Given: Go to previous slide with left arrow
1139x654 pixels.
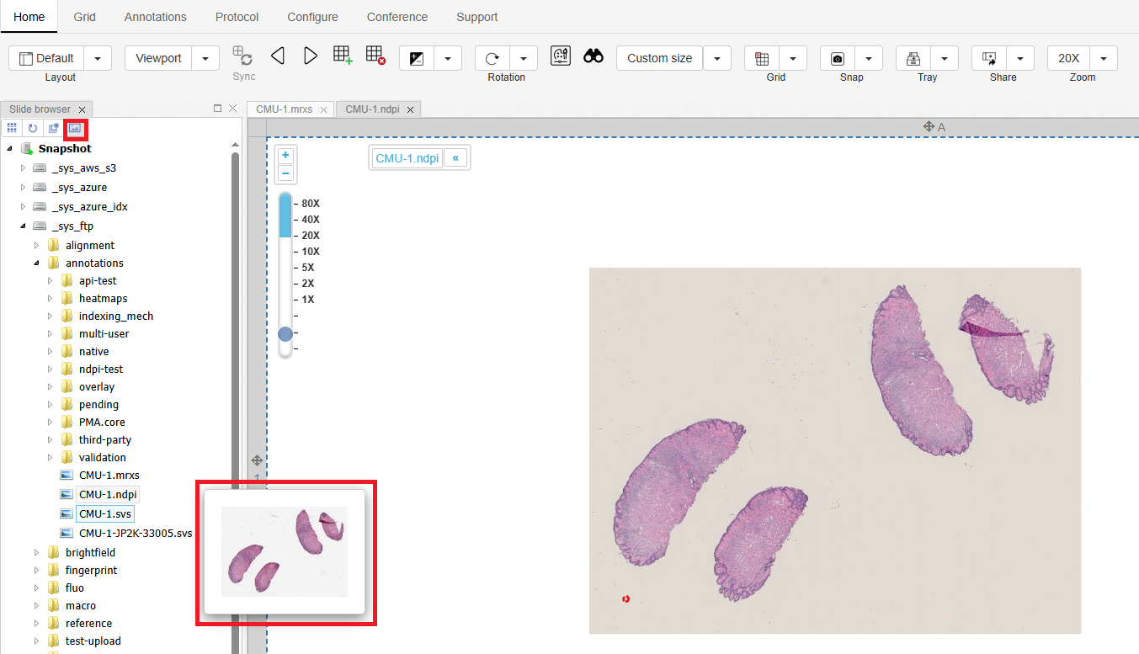Looking at the screenshot, I should 278,56.
